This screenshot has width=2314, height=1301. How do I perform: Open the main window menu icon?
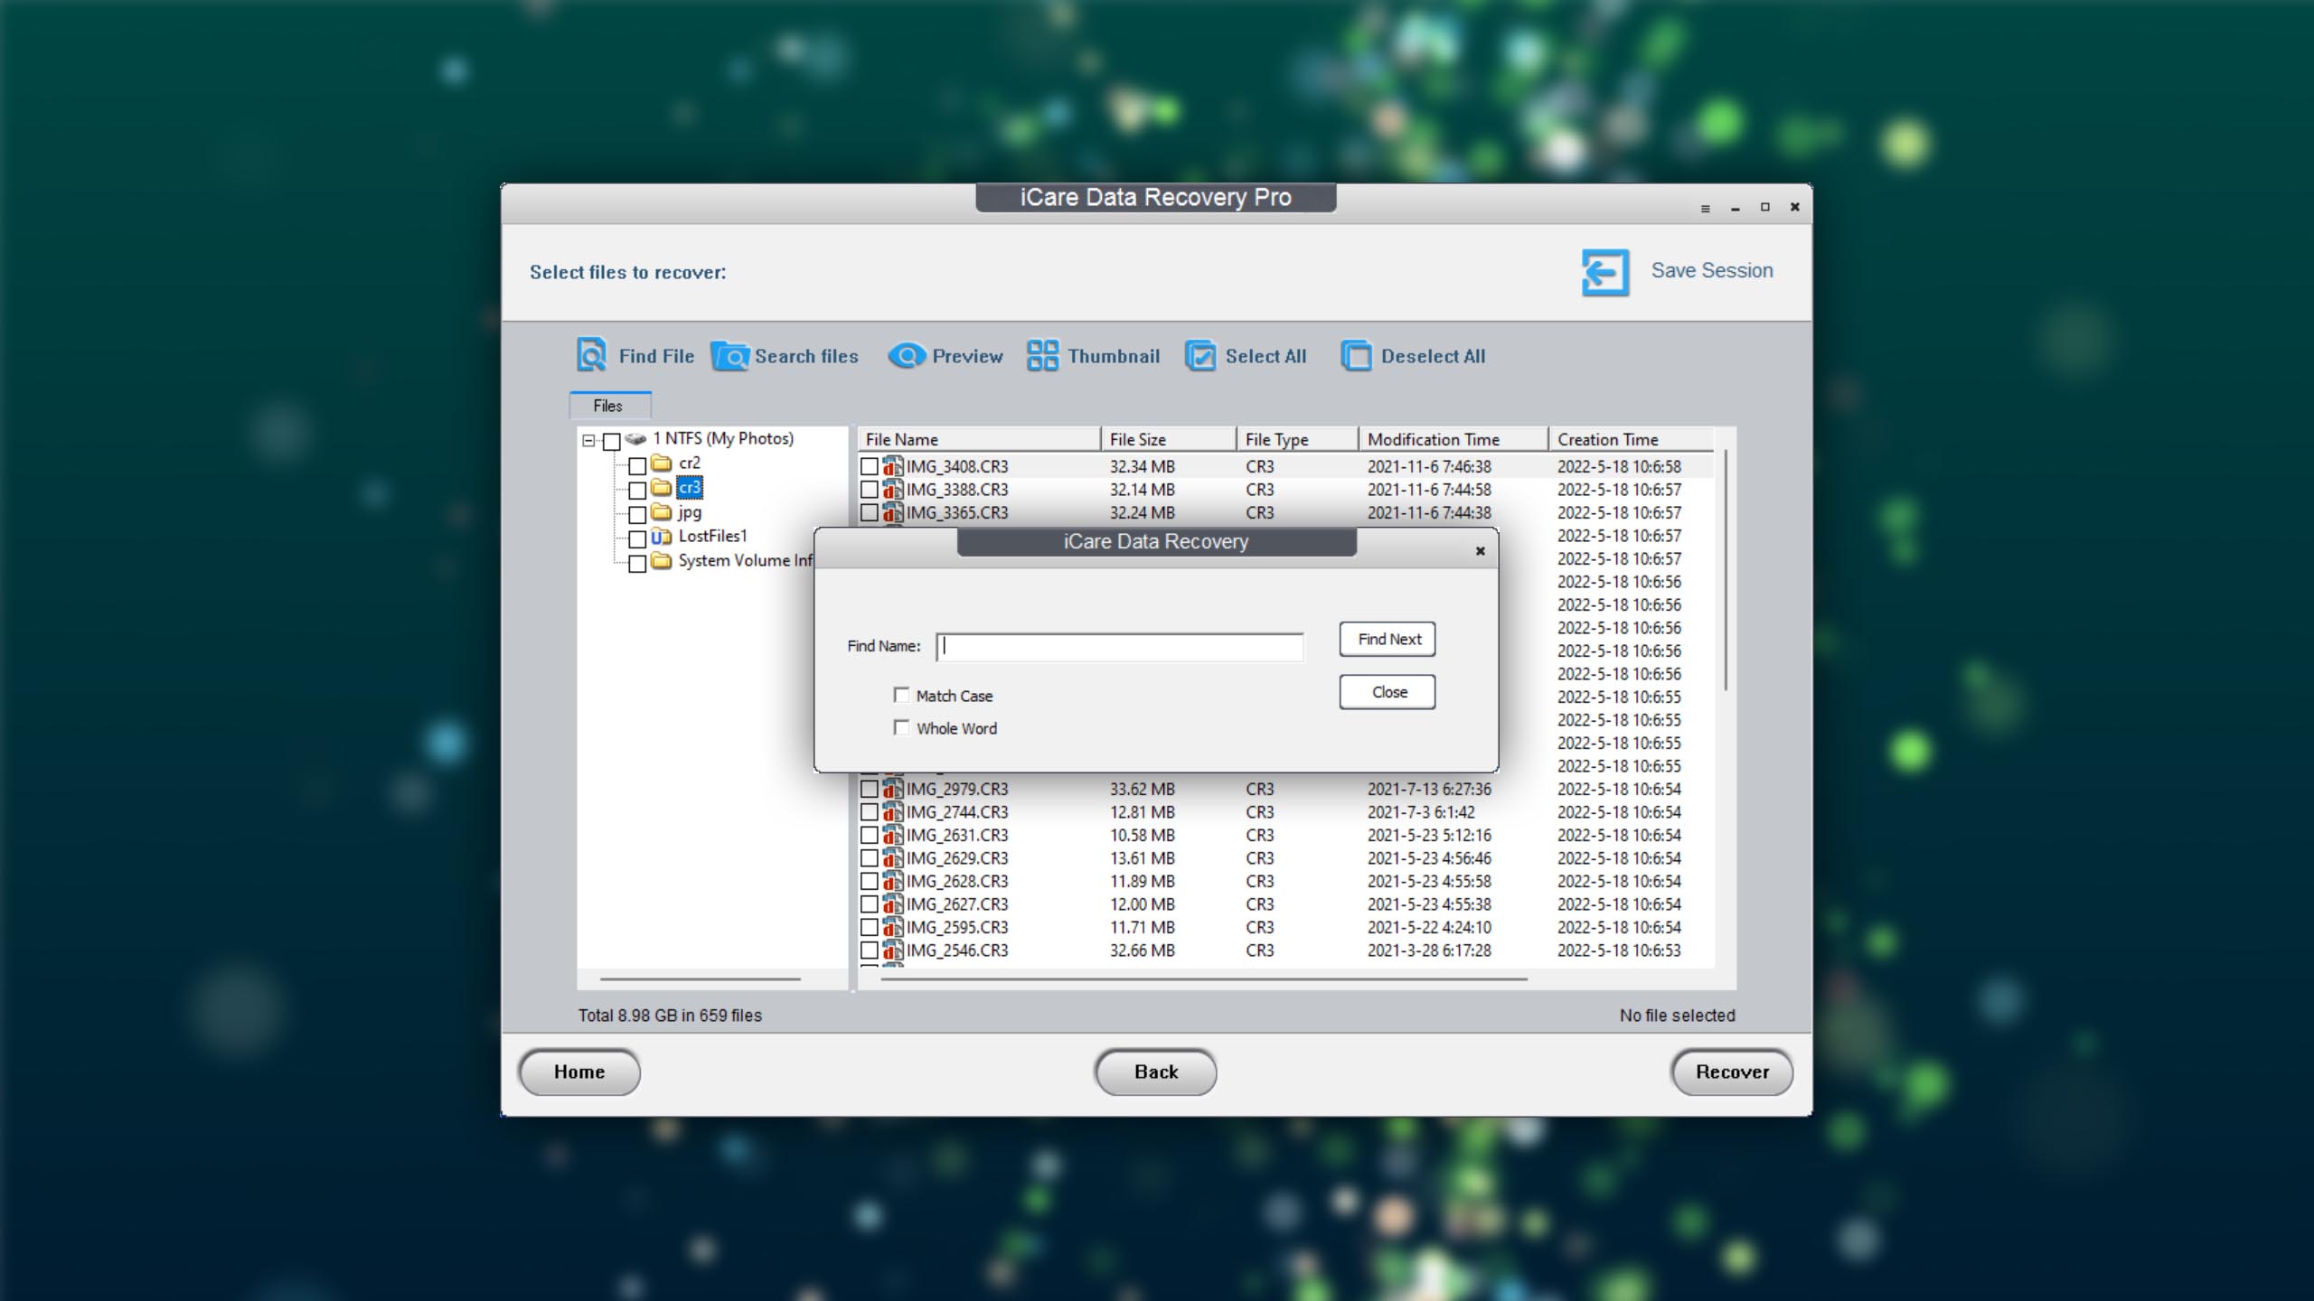pyautogui.click(x=1705, y=208)
